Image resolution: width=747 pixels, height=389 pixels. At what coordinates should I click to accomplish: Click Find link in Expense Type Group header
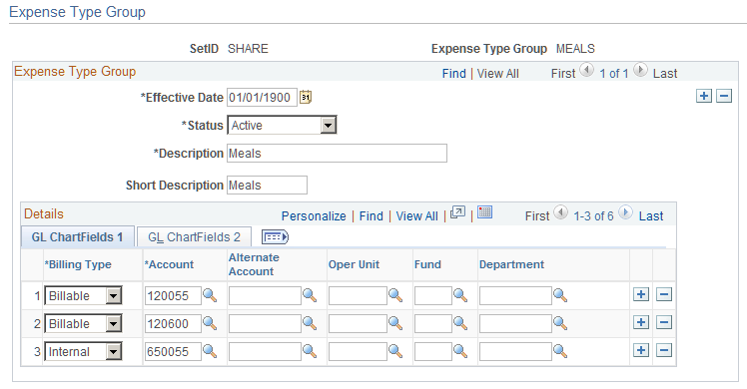[454, 74]
